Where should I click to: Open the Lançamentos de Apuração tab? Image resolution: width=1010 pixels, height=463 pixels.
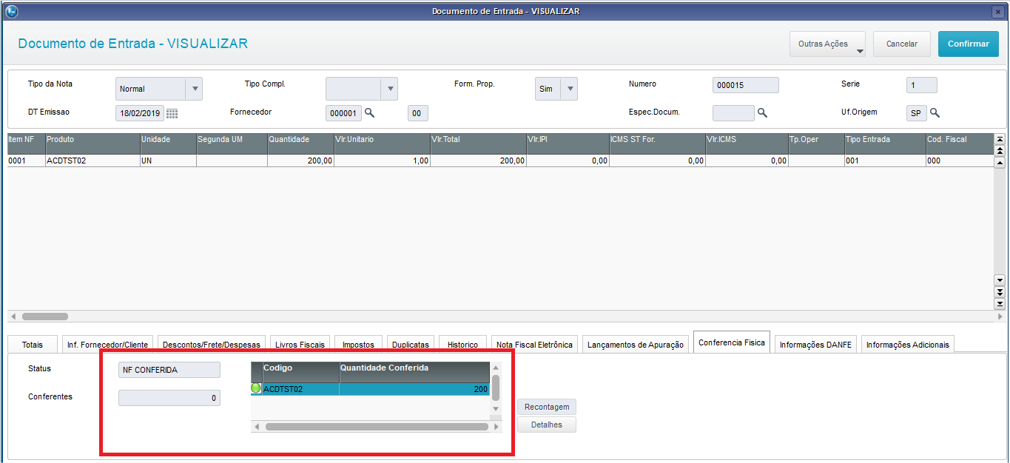[x=636, y=345]
